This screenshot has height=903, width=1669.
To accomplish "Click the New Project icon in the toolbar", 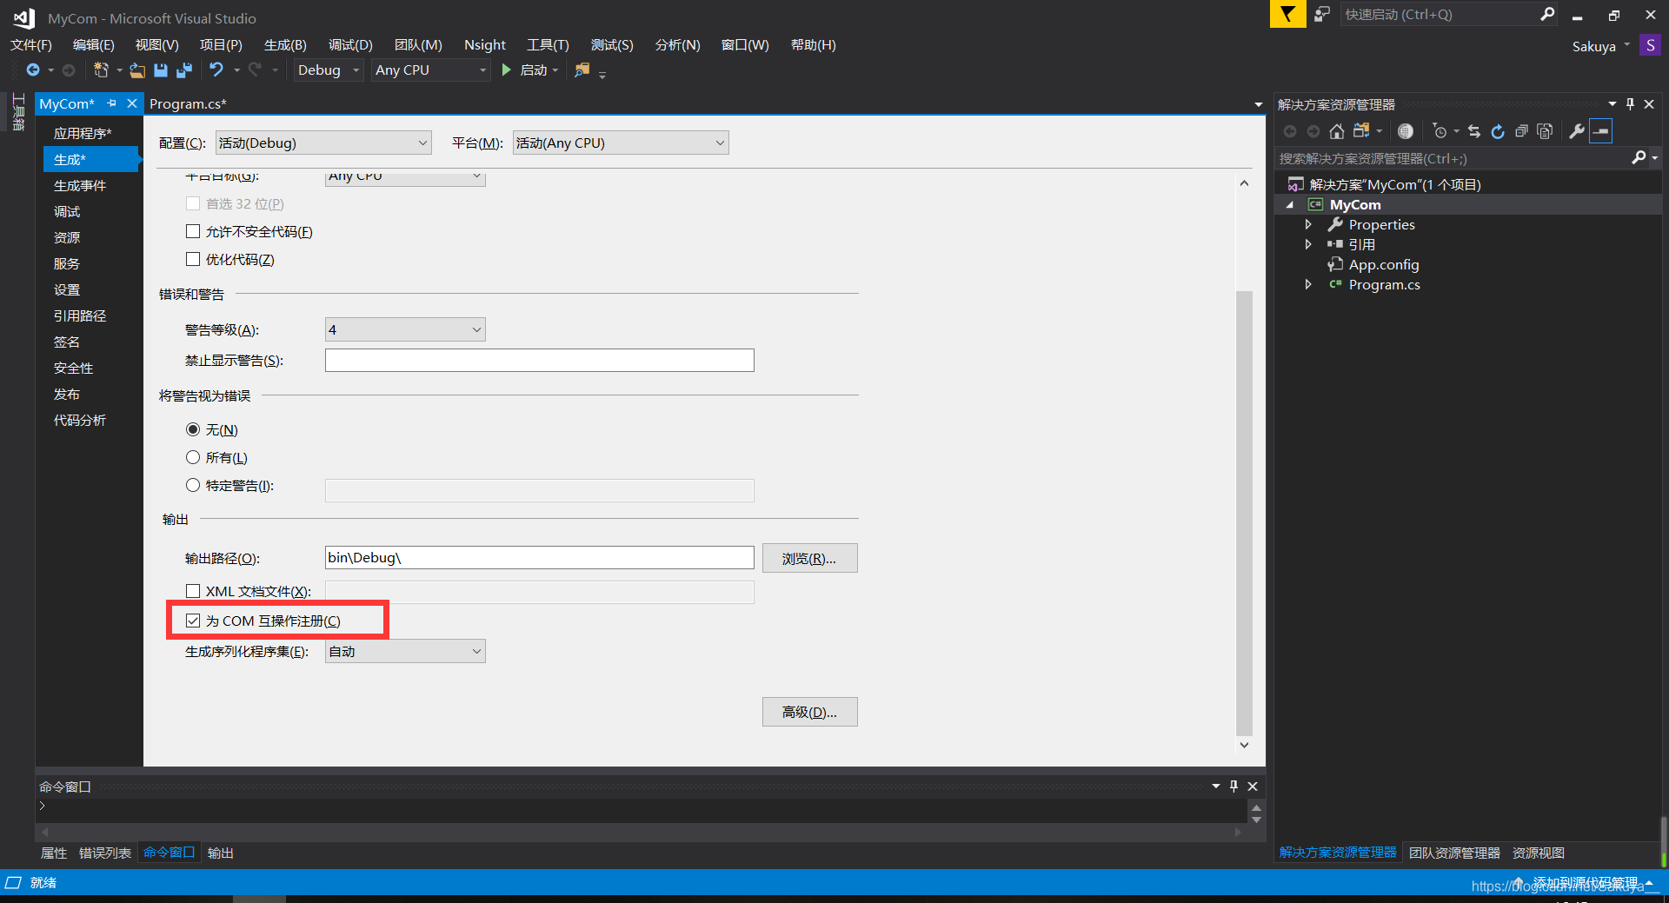I will [x=101, y=70].
